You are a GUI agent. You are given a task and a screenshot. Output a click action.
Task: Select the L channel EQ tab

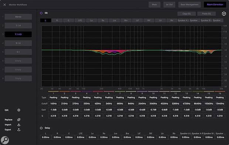(45, 20)
